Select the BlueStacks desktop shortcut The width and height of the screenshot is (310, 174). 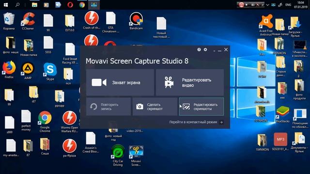coord(282,115)
